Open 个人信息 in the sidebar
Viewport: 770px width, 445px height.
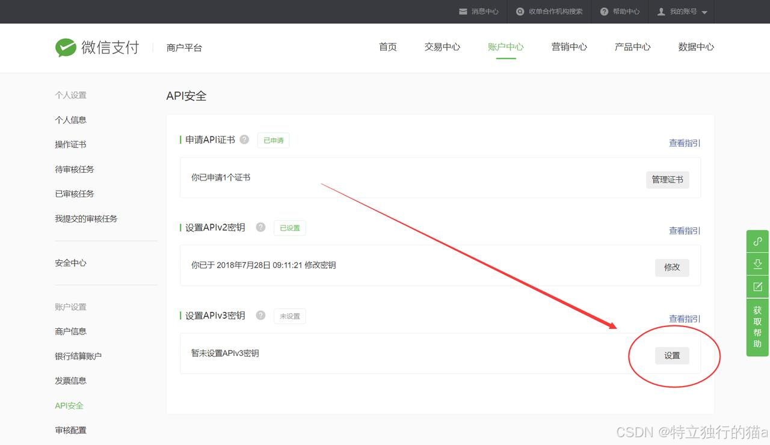(x=71, y=120)
